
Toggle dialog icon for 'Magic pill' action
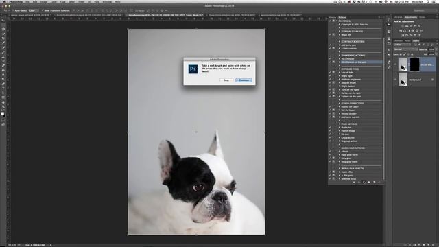point(333,35)
